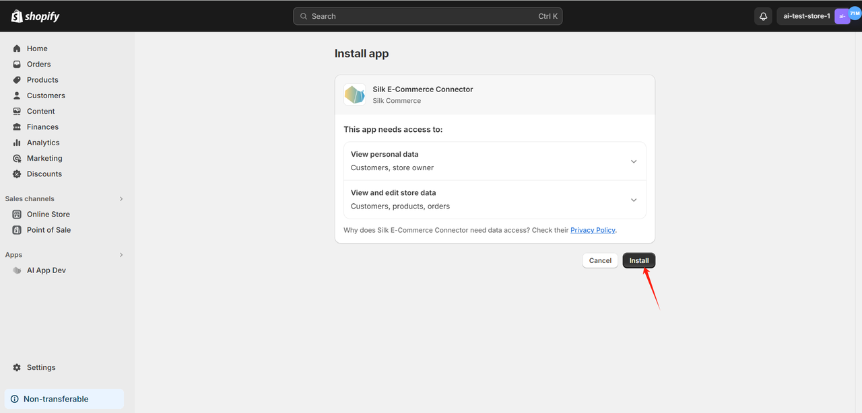Click the Analytics bar chart icon
This screenshot has width=862, height=413.
point(17,143)
